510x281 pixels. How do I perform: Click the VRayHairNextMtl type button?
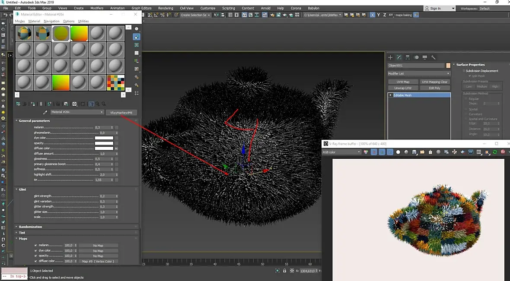121,112
